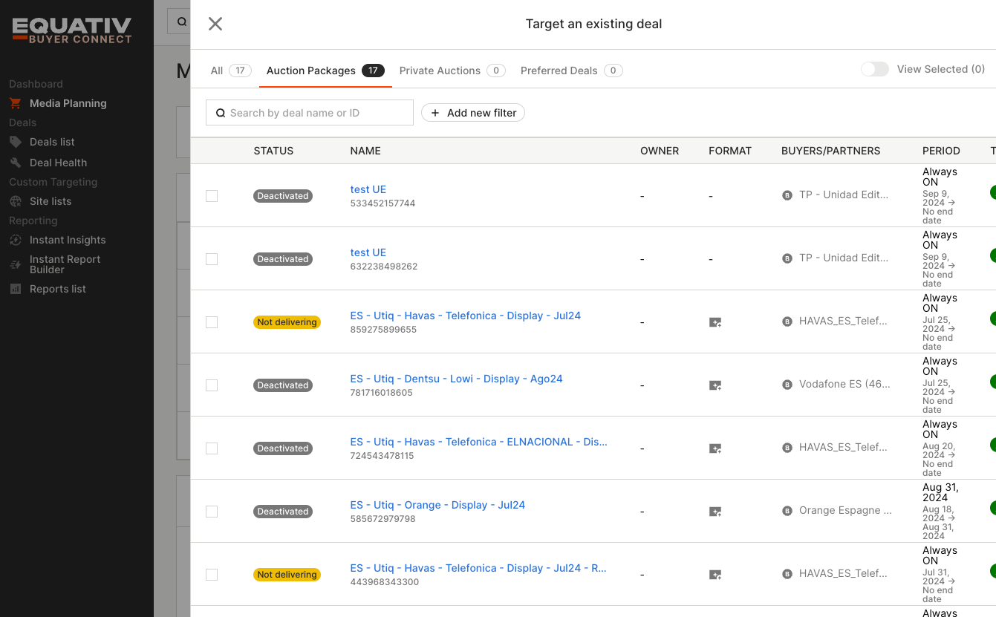
Task: Close the Target an existing deal panel
Action: (x=215, y=24)
